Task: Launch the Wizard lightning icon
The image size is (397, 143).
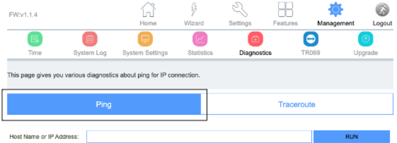Action: click(194, 10)
